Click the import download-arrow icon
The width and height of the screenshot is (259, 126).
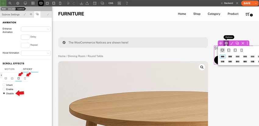81,3
